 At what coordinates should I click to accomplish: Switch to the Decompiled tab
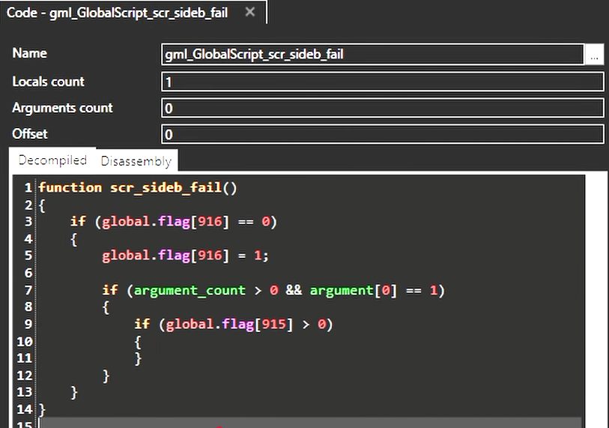coord(52,160)
